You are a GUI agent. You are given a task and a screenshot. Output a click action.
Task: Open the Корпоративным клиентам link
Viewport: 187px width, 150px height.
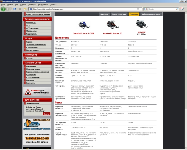(x=37, y=72)
